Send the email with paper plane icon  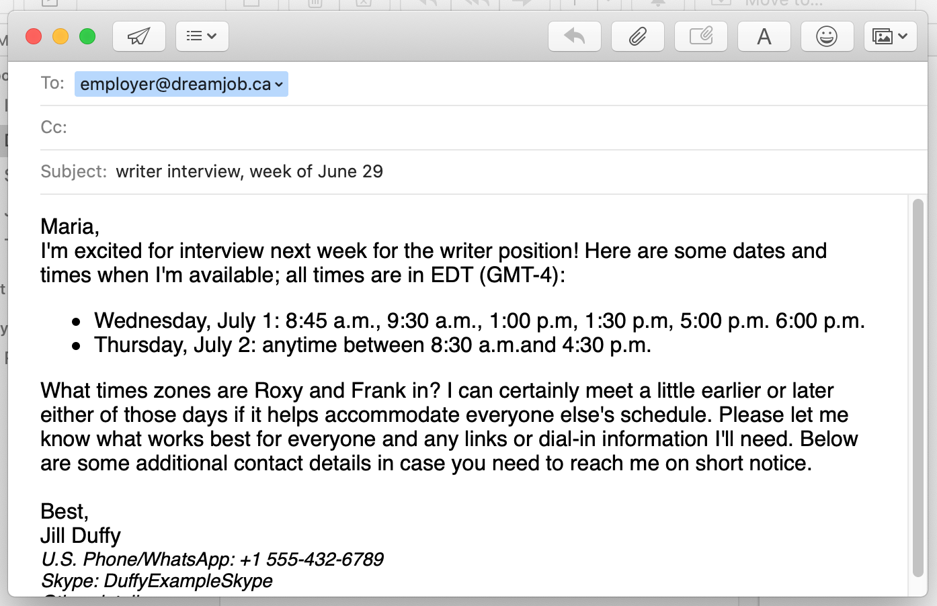click(x=139, y=36)
